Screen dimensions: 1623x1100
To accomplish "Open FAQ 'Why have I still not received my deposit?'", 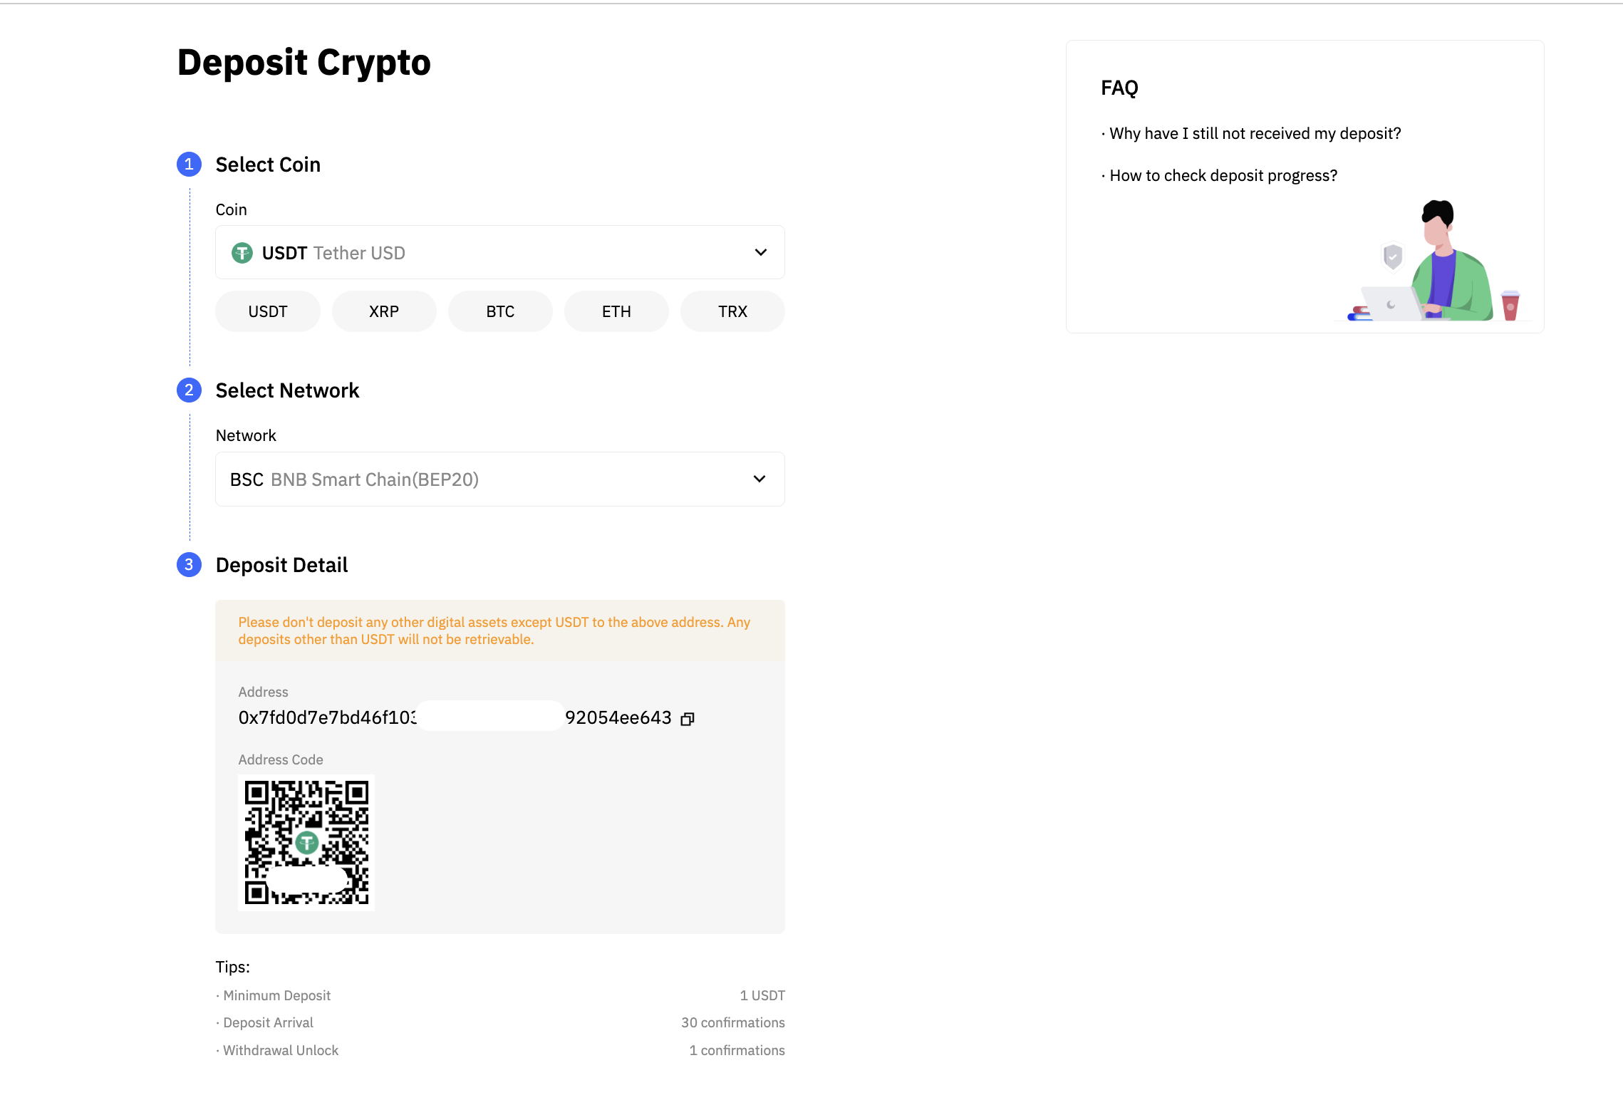I will (x=1255, y=134).
